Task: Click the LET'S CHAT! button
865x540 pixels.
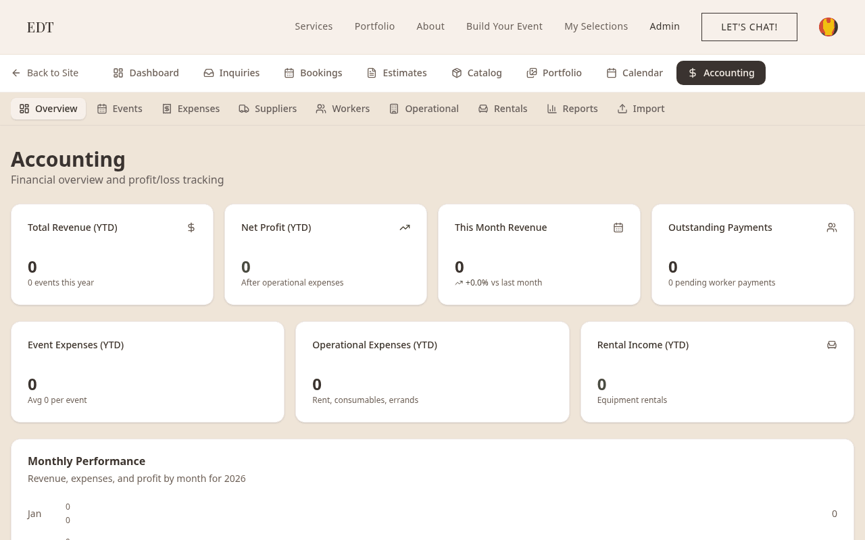Action: (x=749, y=27)
